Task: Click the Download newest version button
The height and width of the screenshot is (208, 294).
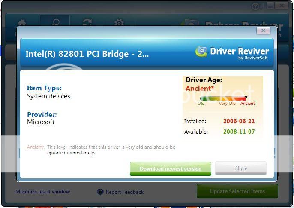Action: (x=171, y=169)
